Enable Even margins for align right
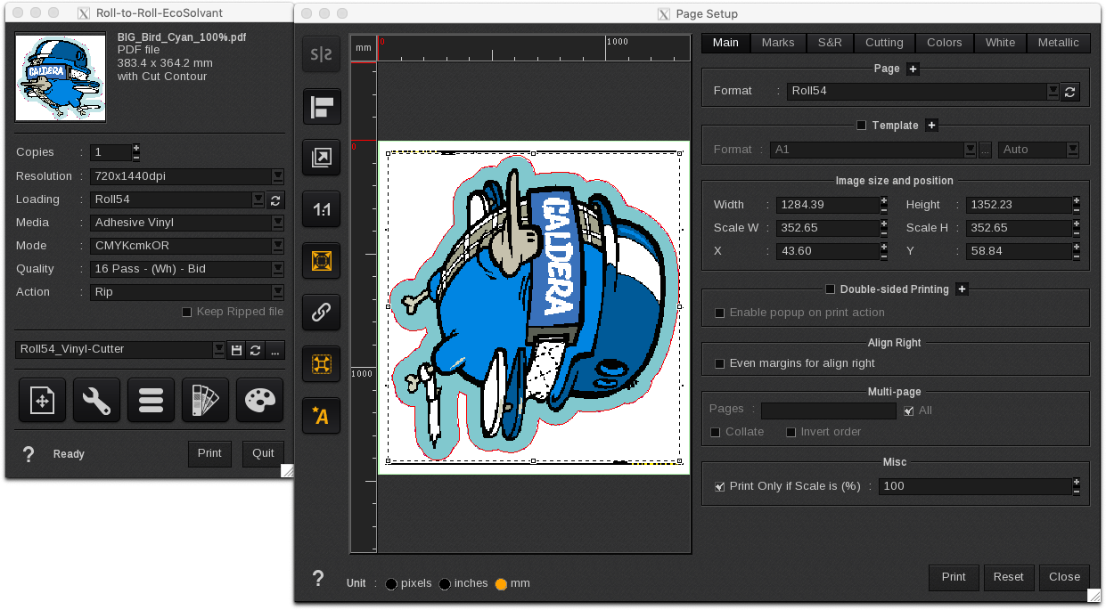This screenshot has width=1106, height=610. coord(720,363)
